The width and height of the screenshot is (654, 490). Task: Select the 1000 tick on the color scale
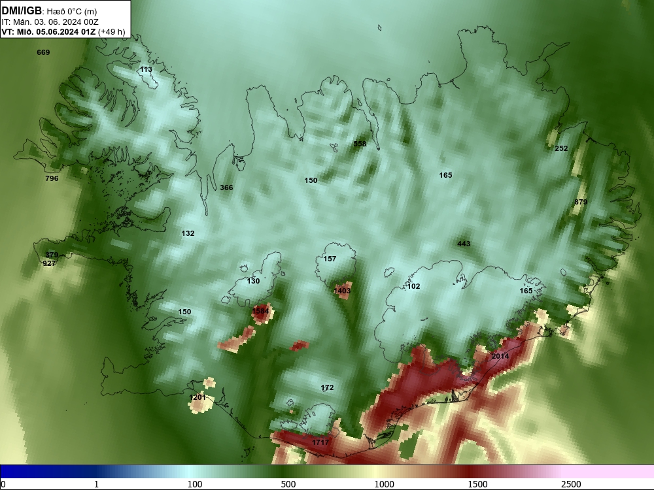pyautogui.click(x=384, y=484)
